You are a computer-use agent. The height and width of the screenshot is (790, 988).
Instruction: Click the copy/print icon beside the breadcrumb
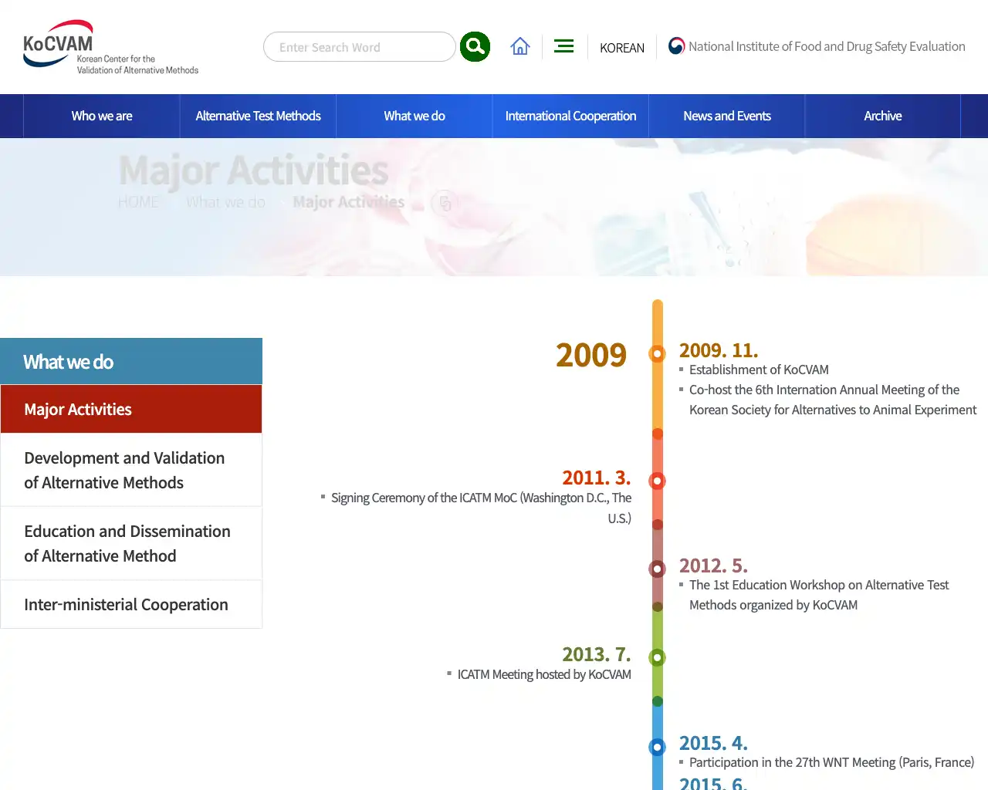445,203
